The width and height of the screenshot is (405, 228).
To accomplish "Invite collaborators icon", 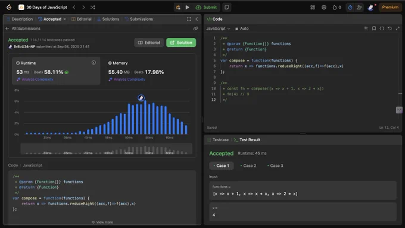I will 359,7.
